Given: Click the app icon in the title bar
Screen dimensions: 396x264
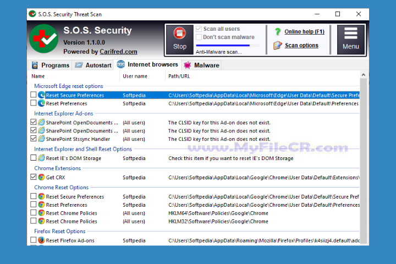Looking at the screenshot, I should click(32, 14).
